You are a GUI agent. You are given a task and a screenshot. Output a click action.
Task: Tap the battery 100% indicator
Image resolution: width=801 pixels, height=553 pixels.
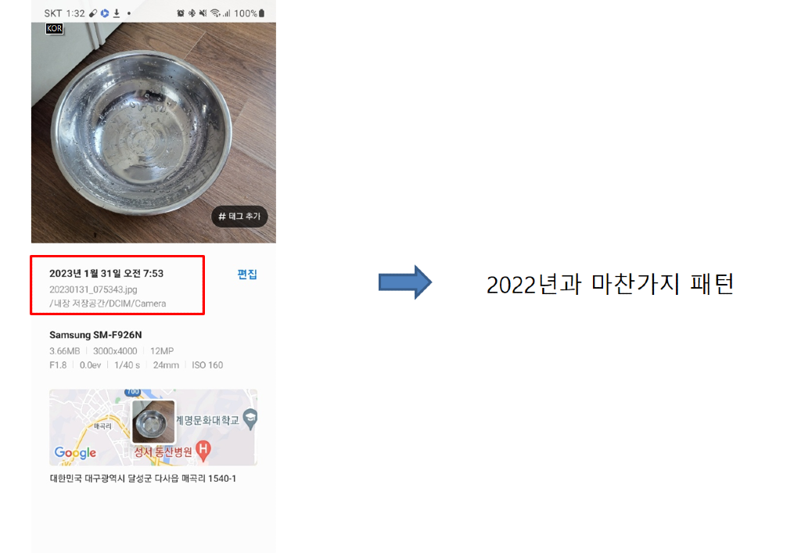click(250, 13)
